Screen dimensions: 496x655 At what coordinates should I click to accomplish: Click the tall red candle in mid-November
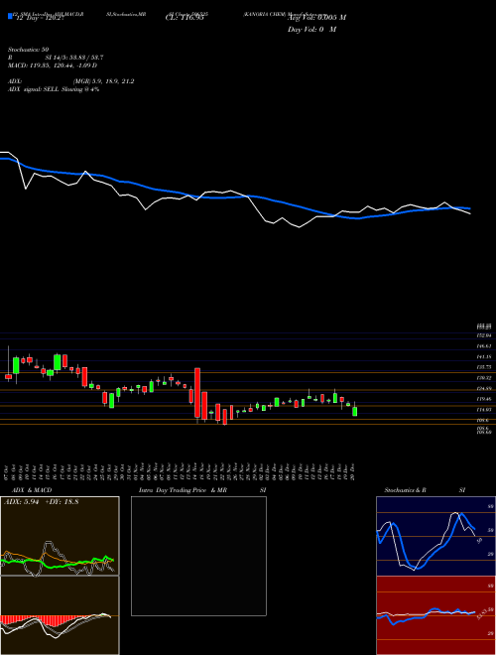pyautogui.click(x=197, y=393)
